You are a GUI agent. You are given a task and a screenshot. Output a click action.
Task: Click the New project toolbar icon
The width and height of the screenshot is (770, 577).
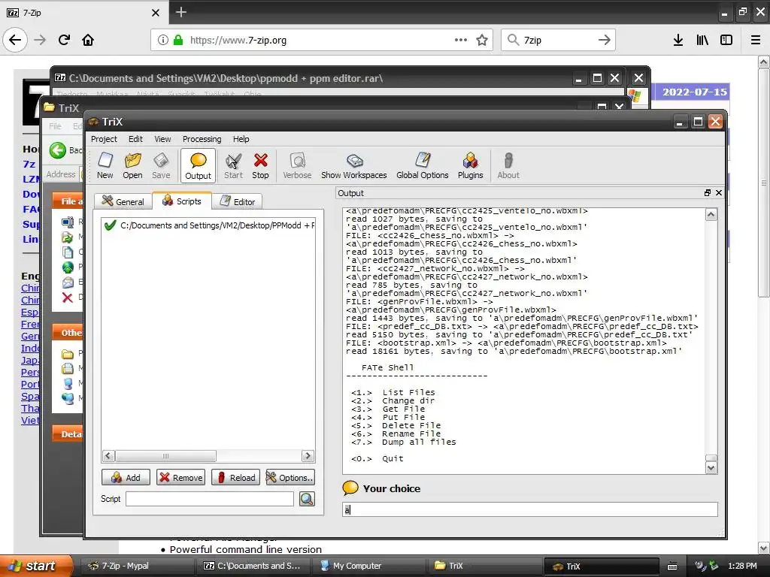click(105, 166)
